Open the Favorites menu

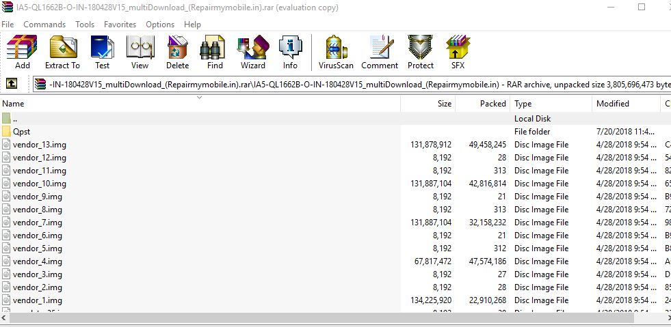coord(120,24)
